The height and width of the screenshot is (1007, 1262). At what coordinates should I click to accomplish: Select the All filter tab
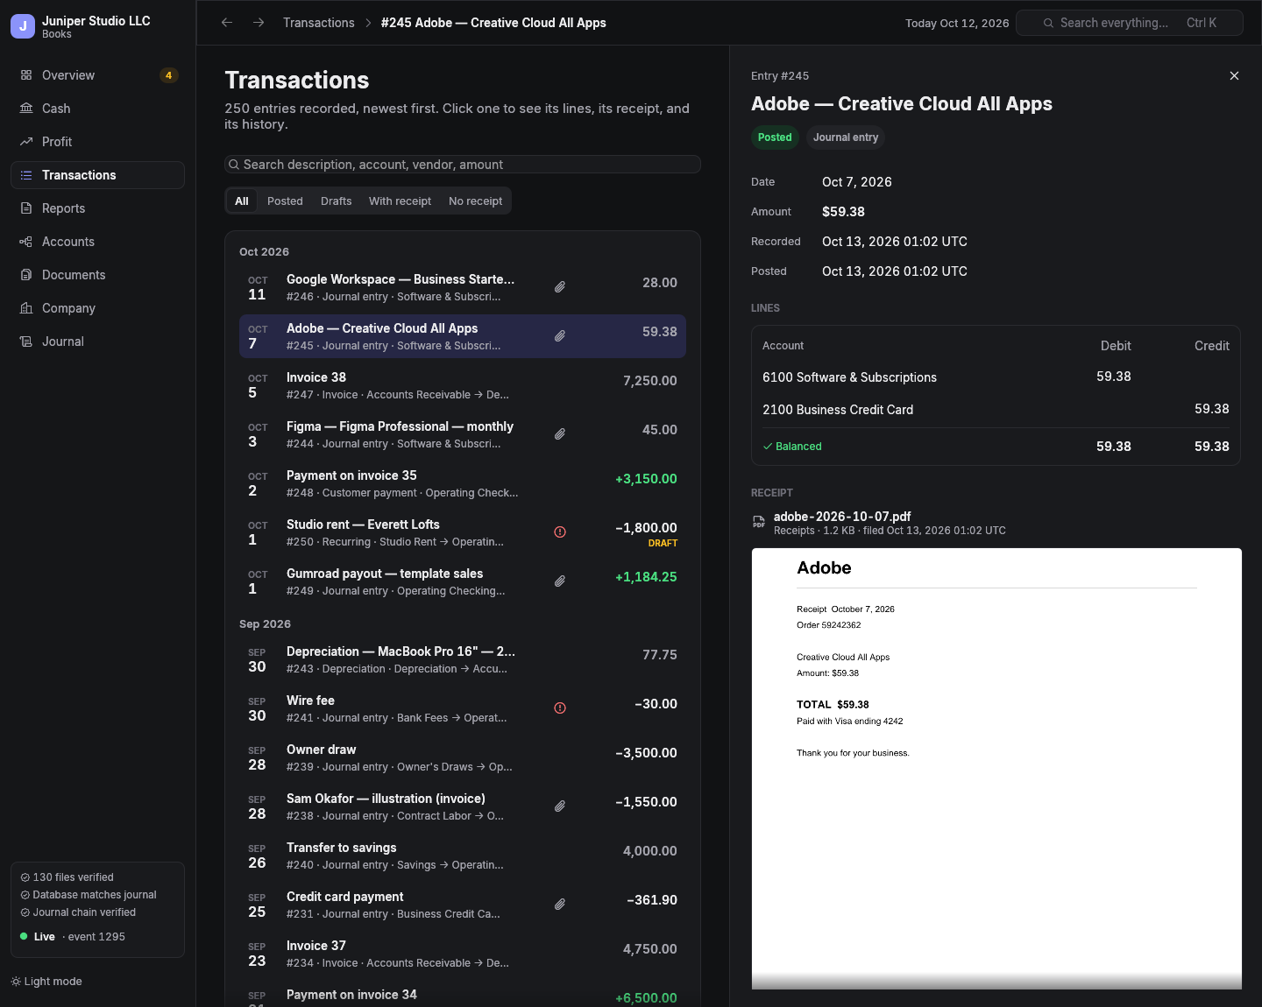coord(242,201)
